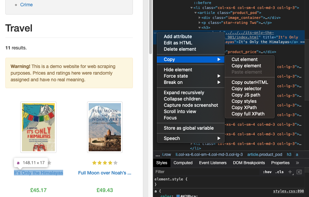Image resolution: width=309 pixels, height=197 pixels.
Task: Expand the p star-rating Two node
Action: pyautogui.click(x=199, y=23)
